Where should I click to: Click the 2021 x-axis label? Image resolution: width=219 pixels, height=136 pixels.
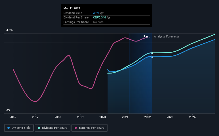click(125, 117)
